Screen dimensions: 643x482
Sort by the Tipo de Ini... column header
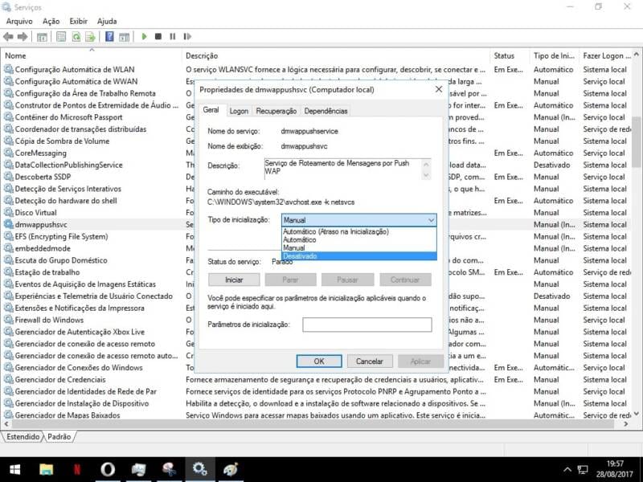[554, 55]
